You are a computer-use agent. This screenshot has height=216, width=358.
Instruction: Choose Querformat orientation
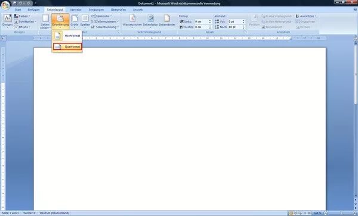click(67, 47)
